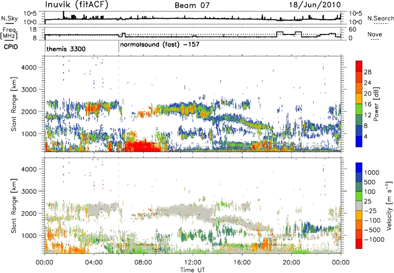394x273 pixels.
Task: Click the '3000' tick of the velocity panel
Action: [x=29, y=191]
